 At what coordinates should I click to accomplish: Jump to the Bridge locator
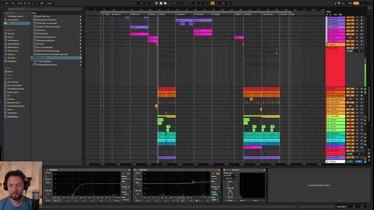[x=216, y=14]
